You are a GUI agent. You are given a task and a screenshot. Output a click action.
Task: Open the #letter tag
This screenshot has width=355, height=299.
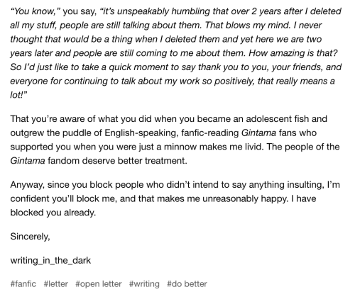[x=56, y=283]
